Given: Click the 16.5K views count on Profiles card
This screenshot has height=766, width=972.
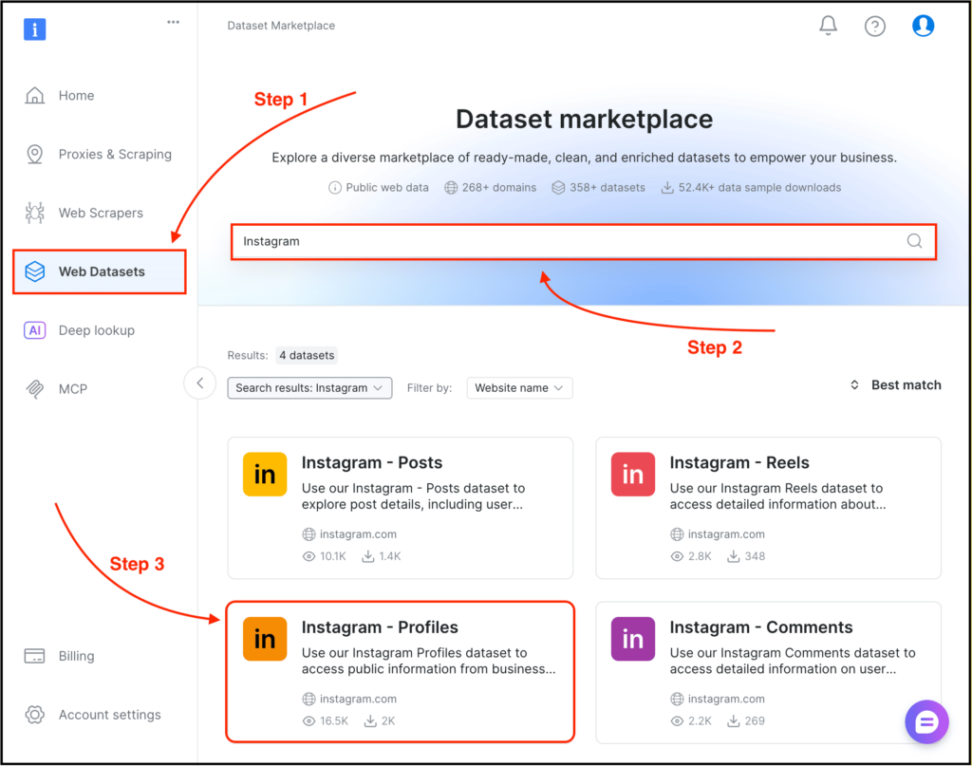Looking at the screenshot, I should 334,720.
